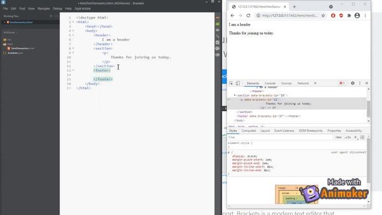This screenshot has height=215, width=382.
Task: Open a new Chrome tab with plus button
Action: point(294,7)
